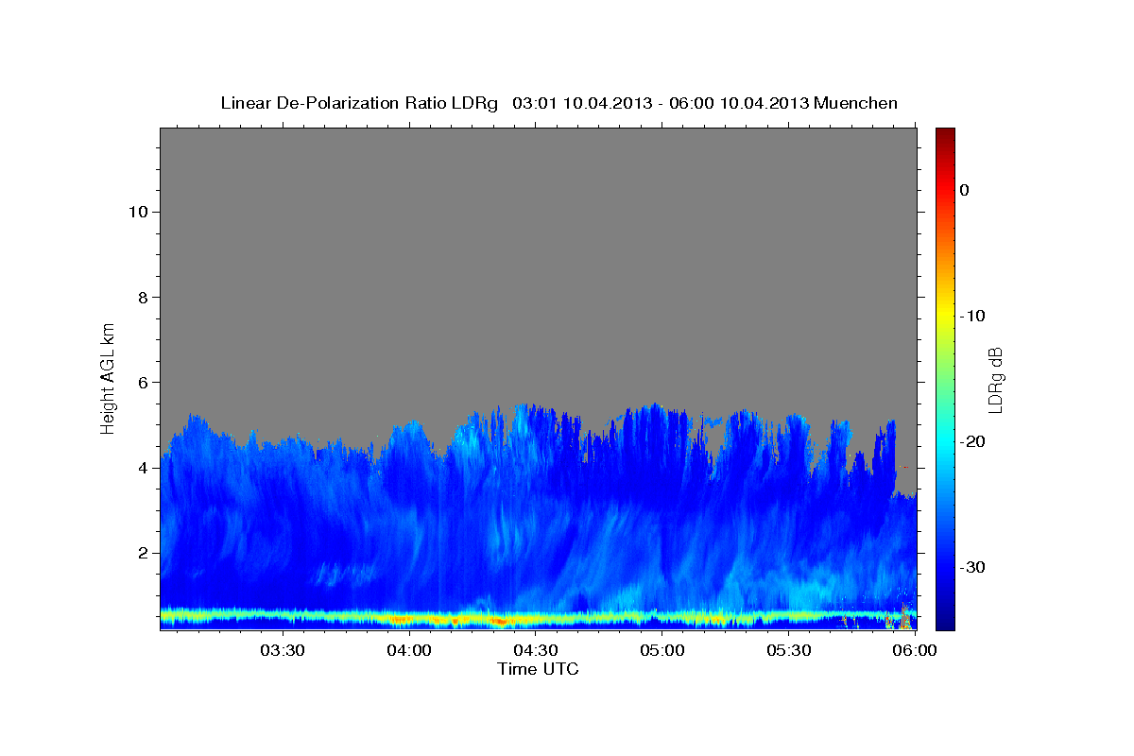Image resolution: width=1134 pixels, height=756 pixels.
Task: Click the 05:30 time tick label
Action: (789, 651)
